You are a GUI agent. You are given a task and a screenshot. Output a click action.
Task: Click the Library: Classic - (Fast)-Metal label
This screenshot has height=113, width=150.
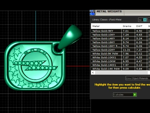tap(107, 19)
